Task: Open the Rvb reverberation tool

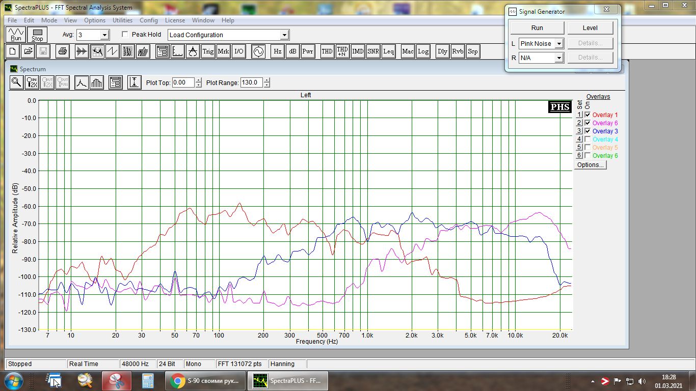Action: (458, 51)
